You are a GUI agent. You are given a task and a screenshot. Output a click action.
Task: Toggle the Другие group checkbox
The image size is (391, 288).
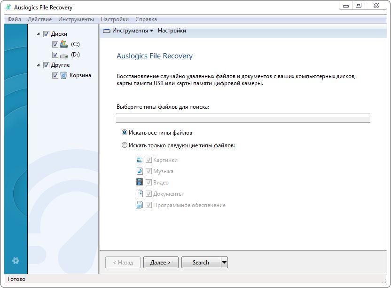[x=46, y=65]
